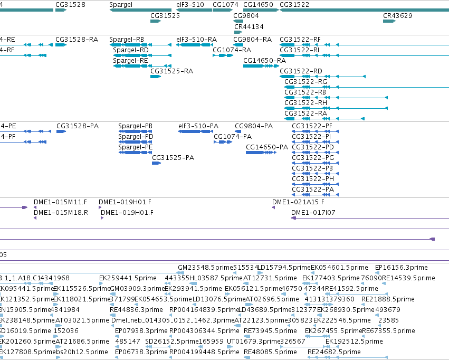Click the CR44134 gene label
The height and width of the screenshot is (360, 449).
[249, 26]
